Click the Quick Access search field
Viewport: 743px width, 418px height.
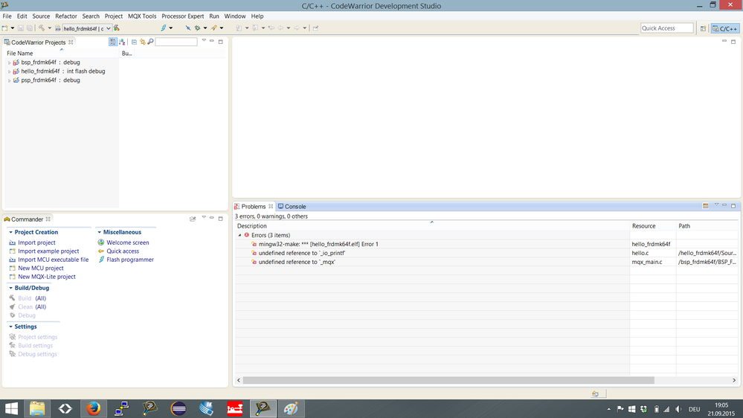pyautogui.click(x=666, y=28)
